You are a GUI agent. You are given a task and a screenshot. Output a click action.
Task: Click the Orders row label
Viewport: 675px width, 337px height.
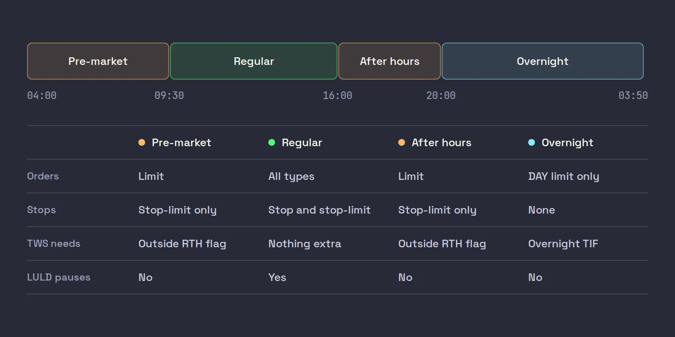click(43, 176)
